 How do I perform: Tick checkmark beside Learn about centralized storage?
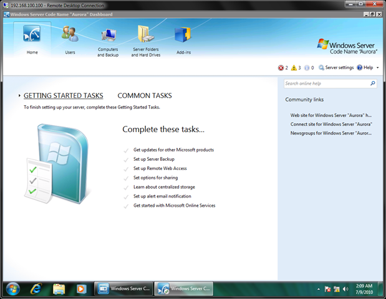tap(126, 188)
